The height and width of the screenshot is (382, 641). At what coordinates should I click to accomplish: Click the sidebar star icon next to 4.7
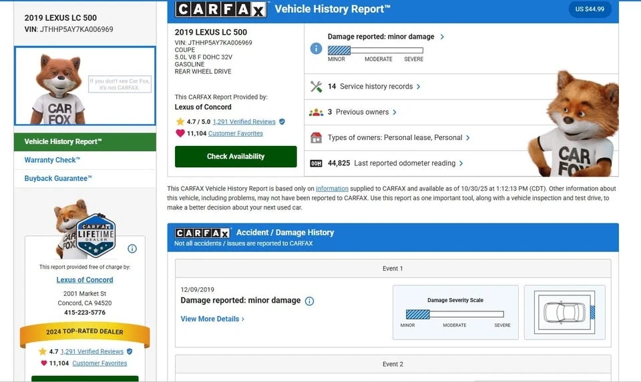(43, 351)
